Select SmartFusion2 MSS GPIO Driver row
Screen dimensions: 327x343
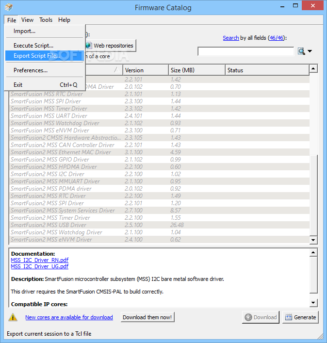[159, 160]
